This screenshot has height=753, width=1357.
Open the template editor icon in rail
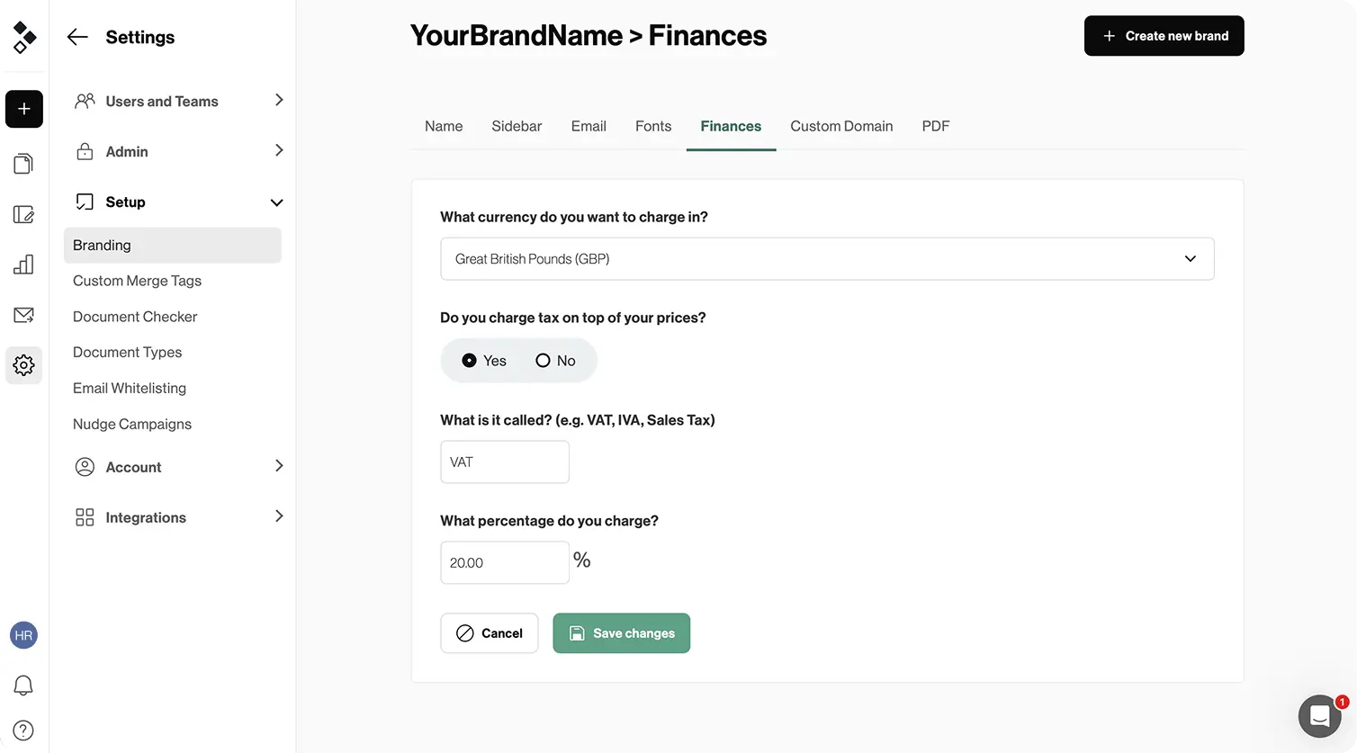point(24,214)
